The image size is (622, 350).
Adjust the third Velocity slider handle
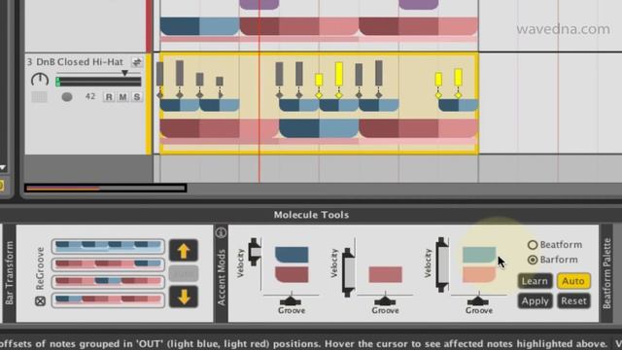click(442, 264)
